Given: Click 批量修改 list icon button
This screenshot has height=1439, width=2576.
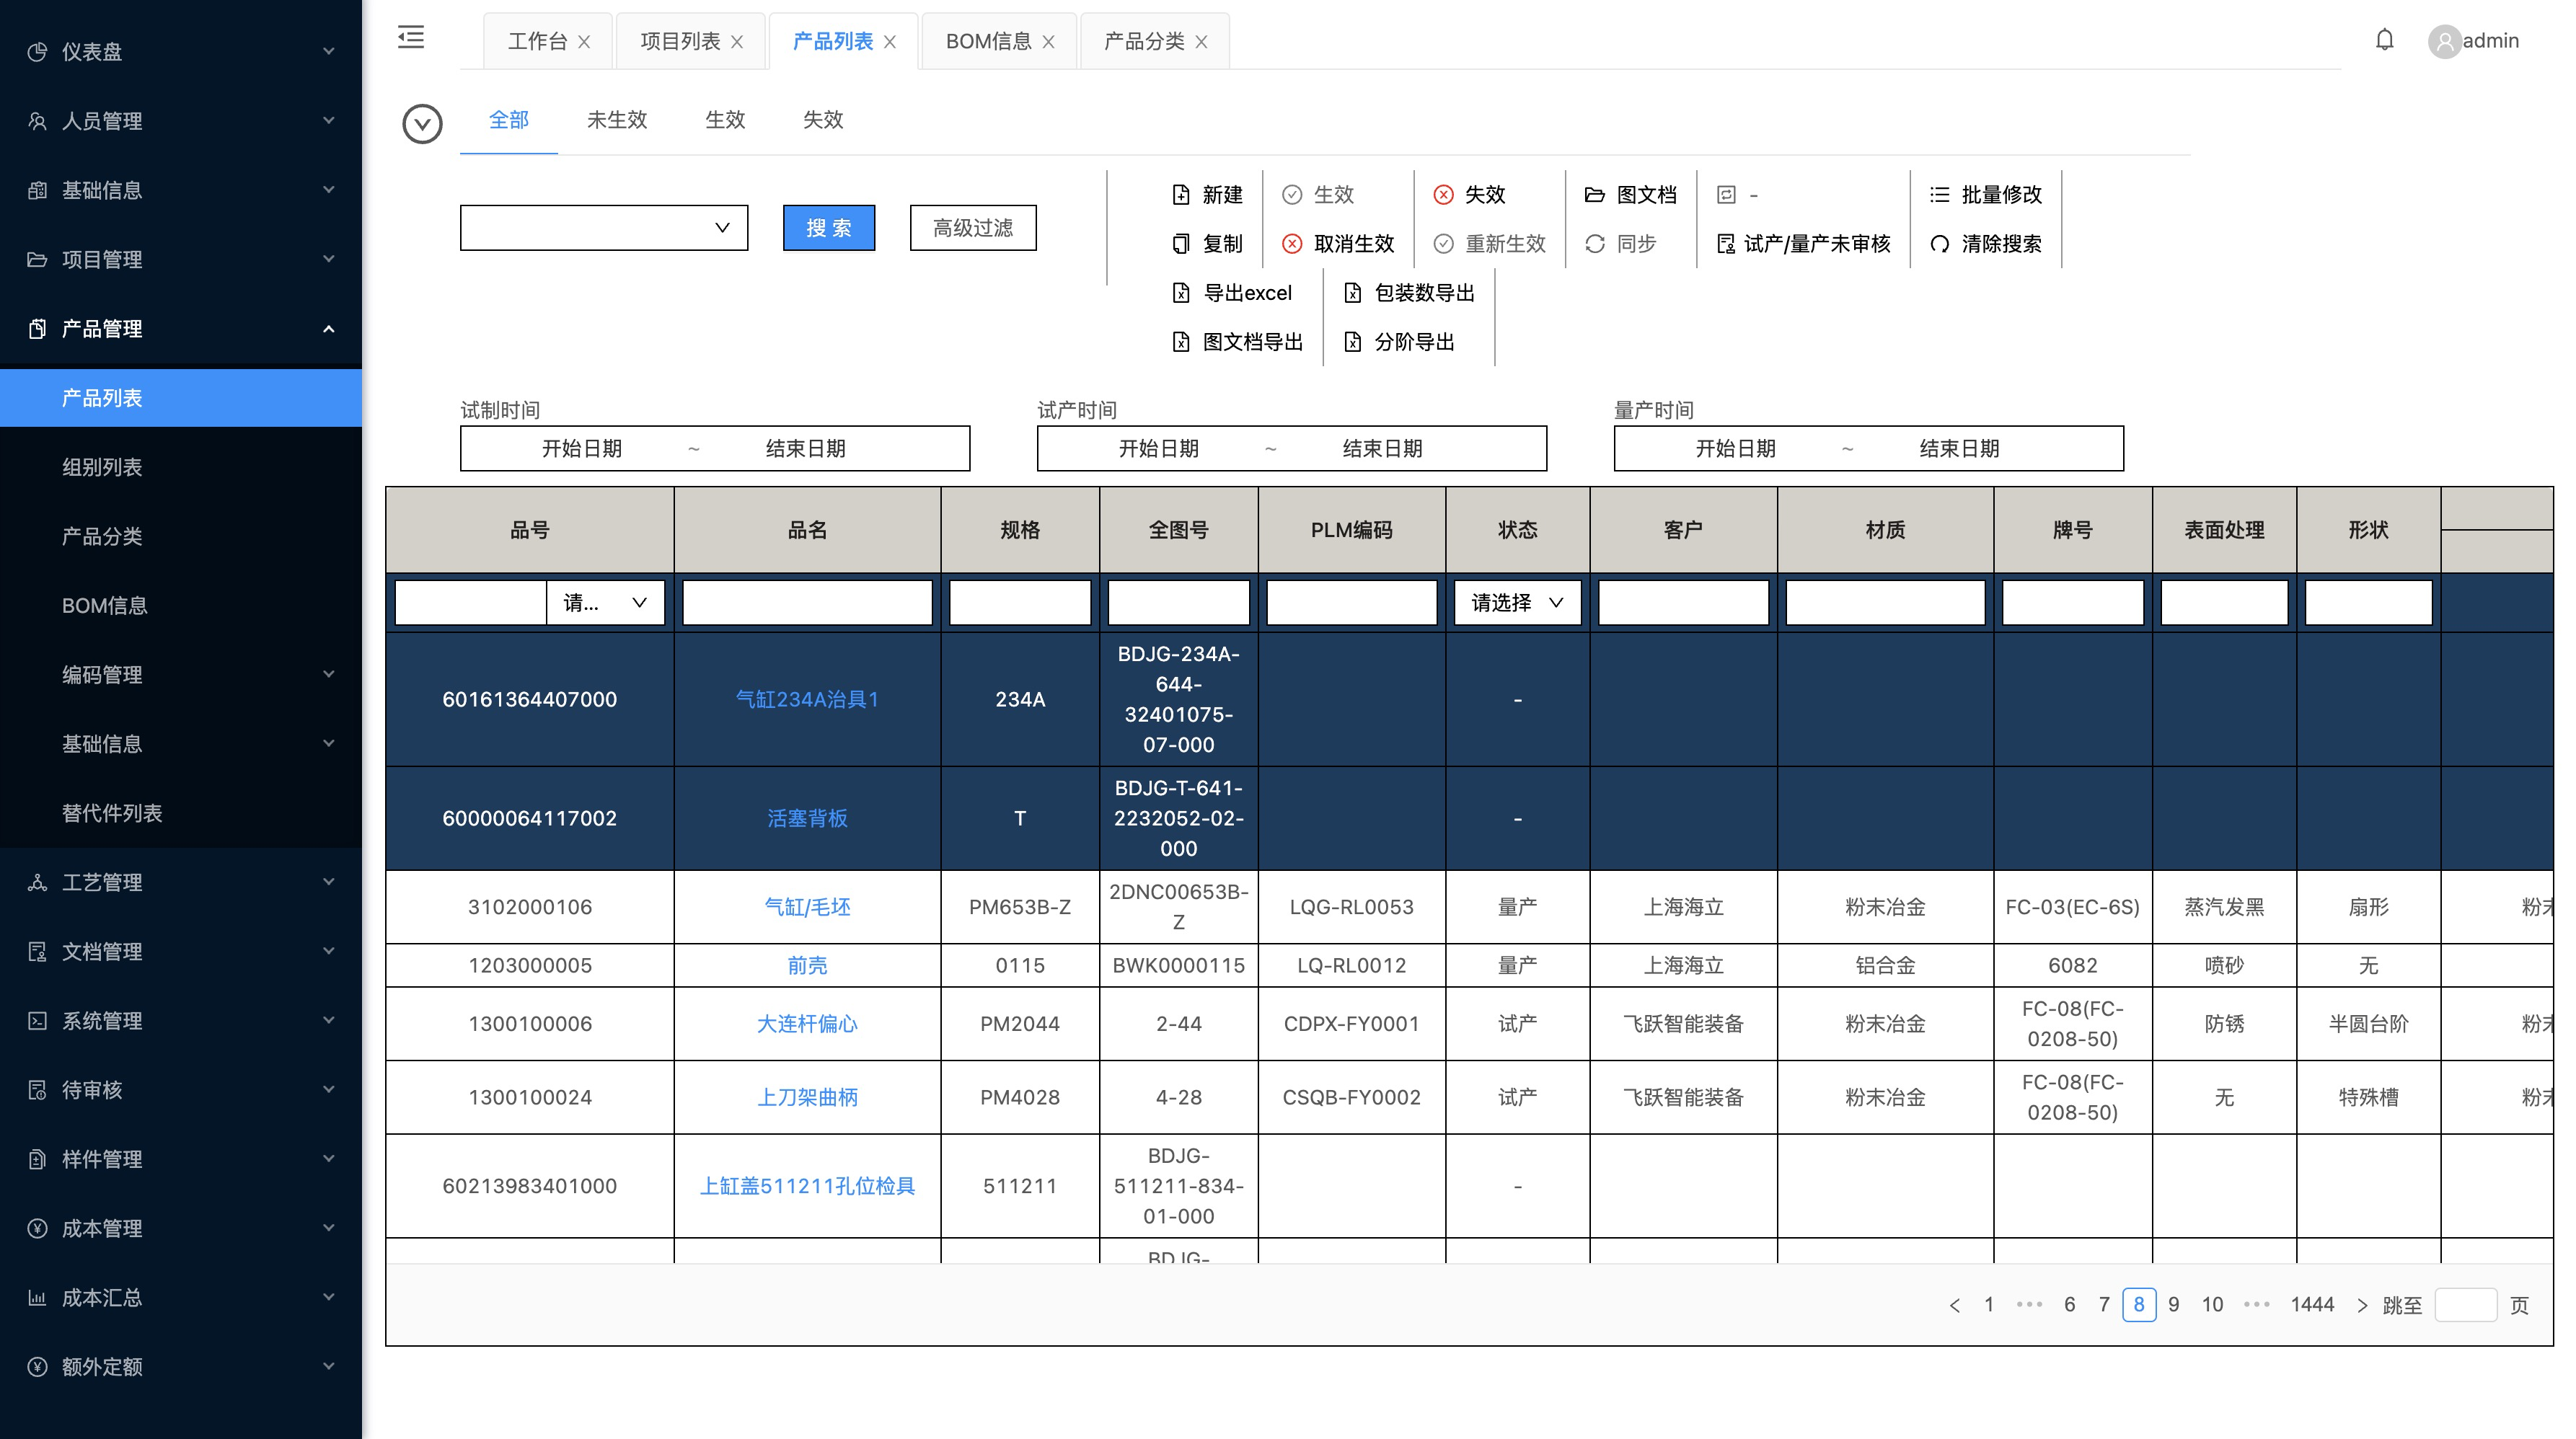Looking at the screenshot, I should (1986, 194).
